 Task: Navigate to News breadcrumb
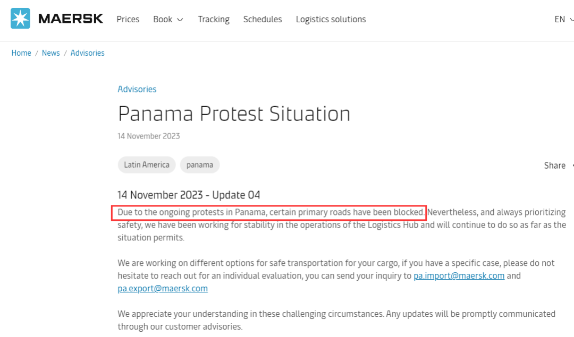click(x=50, y=53)
